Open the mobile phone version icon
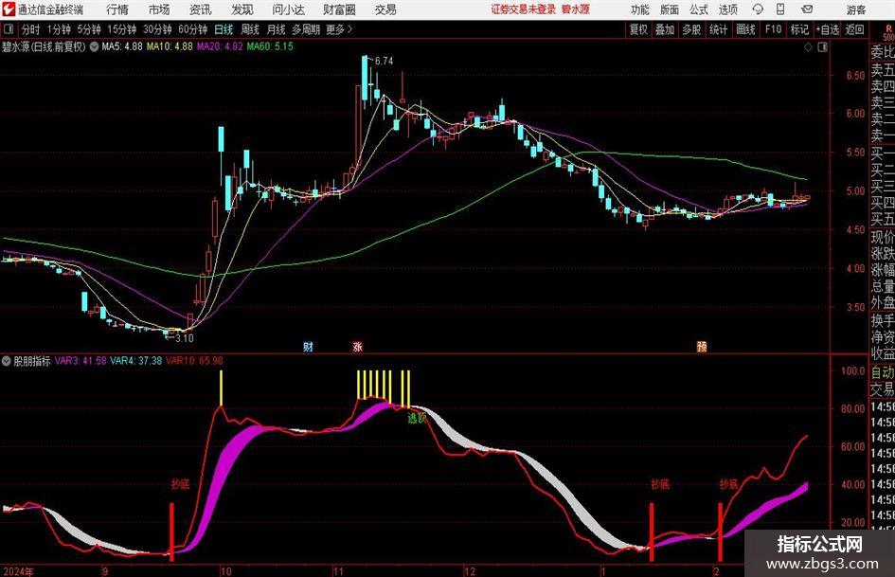This screenshot has width=895, height=577. click(x=780, y=9)
